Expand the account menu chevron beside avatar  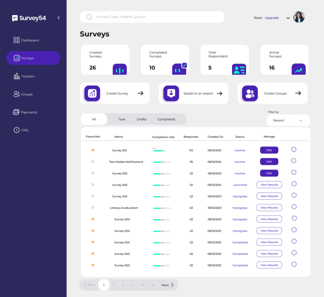(288, 18)
